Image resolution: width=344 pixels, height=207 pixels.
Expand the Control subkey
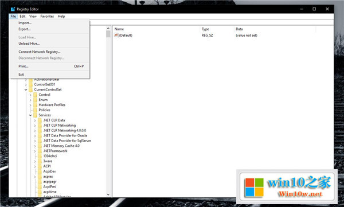[30, 95]
